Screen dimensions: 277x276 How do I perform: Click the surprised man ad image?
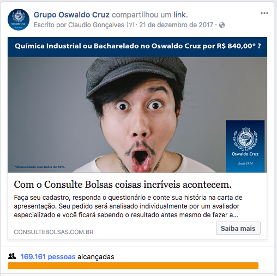(137, 114)
